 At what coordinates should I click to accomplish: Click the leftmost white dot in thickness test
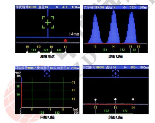coord(27,52)
